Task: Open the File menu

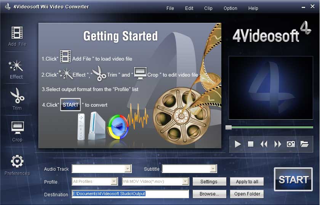Action: coord(170,8)
